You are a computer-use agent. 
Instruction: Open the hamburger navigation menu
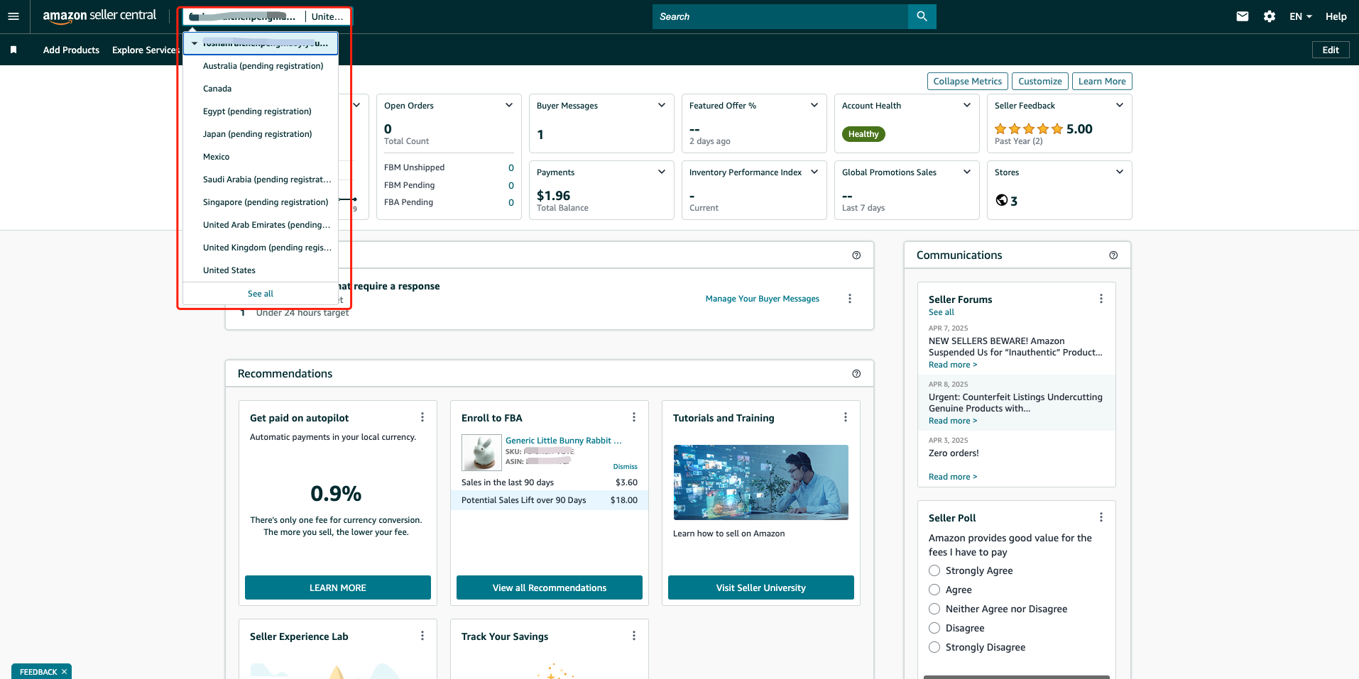coord(13,16)
